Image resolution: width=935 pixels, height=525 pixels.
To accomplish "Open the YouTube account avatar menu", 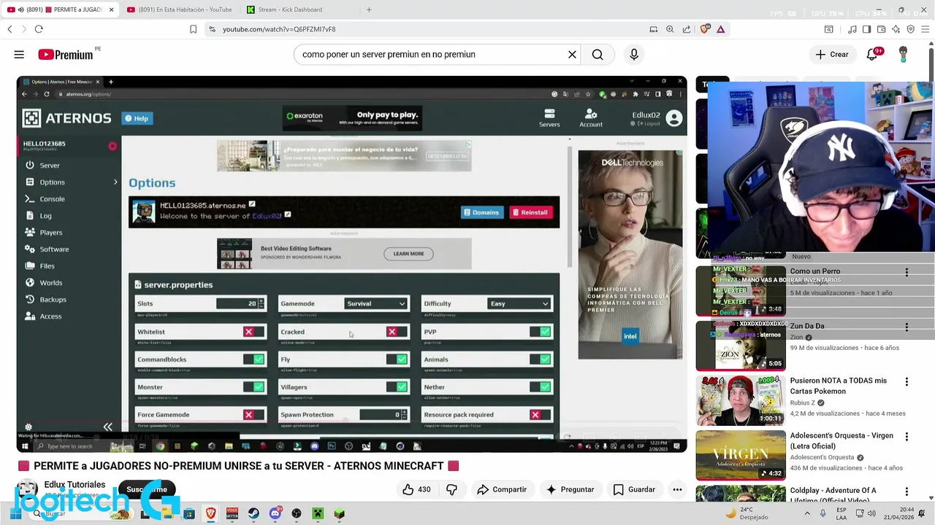I will (904, 55).
